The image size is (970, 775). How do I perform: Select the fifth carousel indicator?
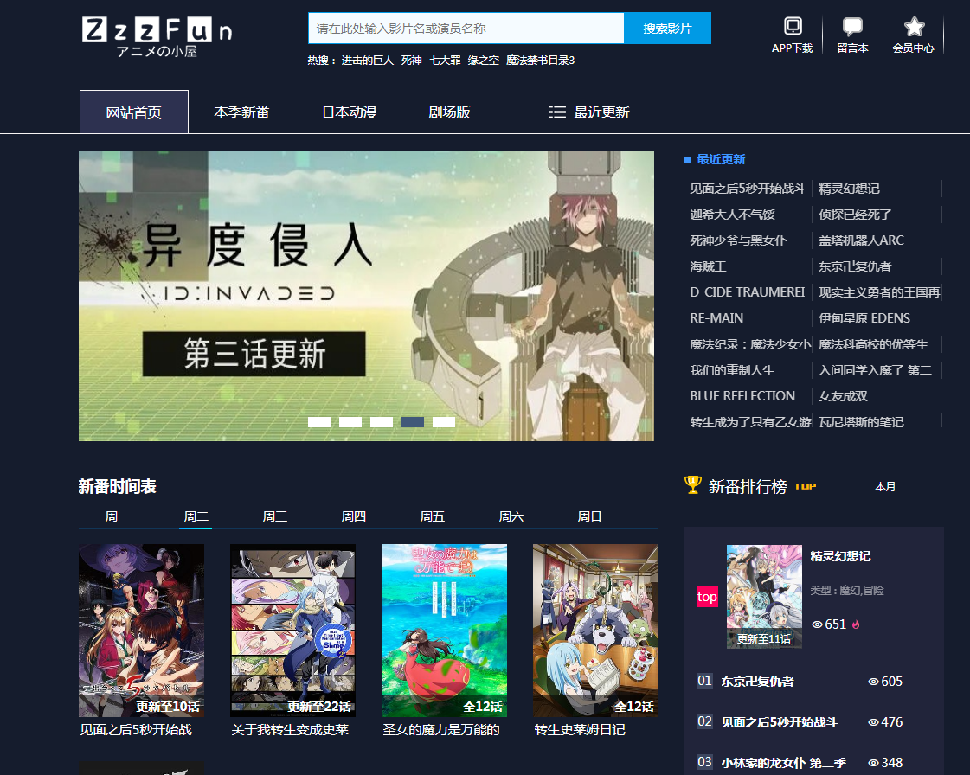(x=444, y=422)
